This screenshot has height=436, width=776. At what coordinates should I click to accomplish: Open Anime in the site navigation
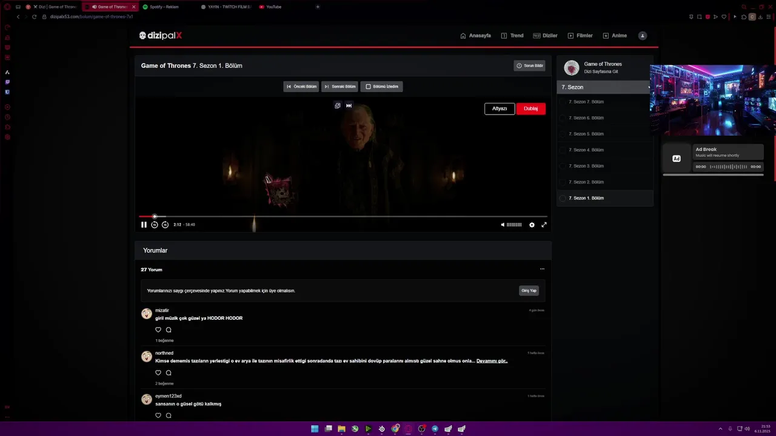point(615,36)
